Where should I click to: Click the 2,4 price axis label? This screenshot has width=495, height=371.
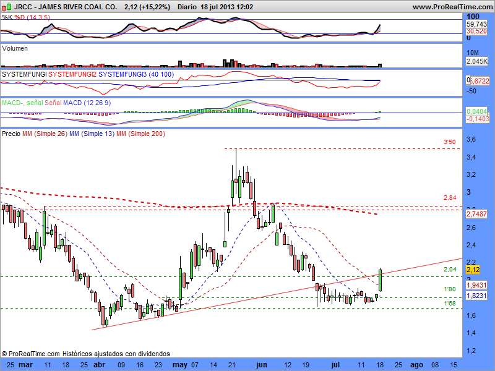[471, 245]
